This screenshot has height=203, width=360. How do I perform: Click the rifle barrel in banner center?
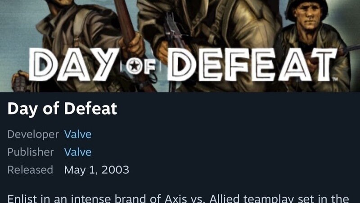(x=172, y=30)
